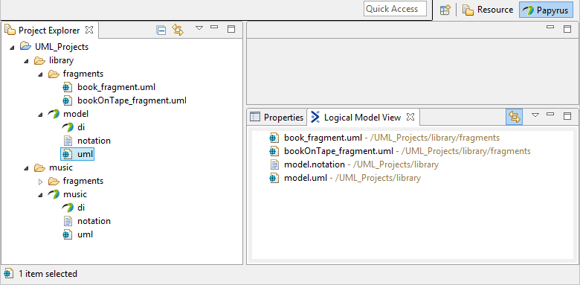This screenshot has width=580, height=285.
Task: Select model.notation entry in Logical Model View
Action: point(361,164)
